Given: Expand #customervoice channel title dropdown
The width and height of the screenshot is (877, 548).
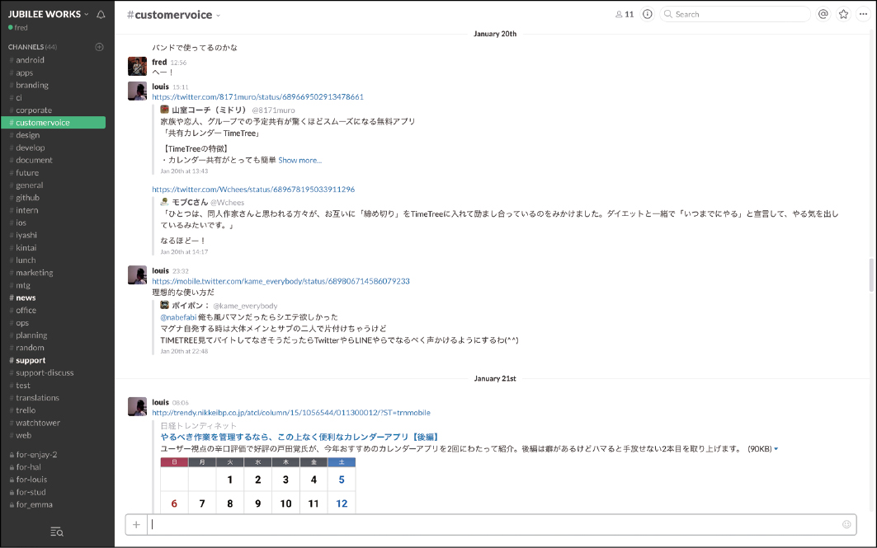Looking at the screenshot, I should tap(174, 15).
